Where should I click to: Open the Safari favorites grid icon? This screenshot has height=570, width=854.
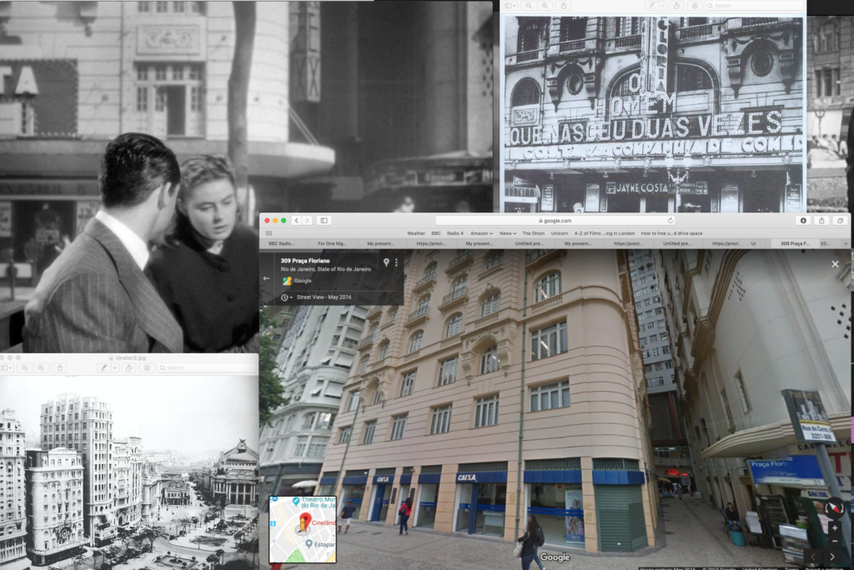pos(269,233)
